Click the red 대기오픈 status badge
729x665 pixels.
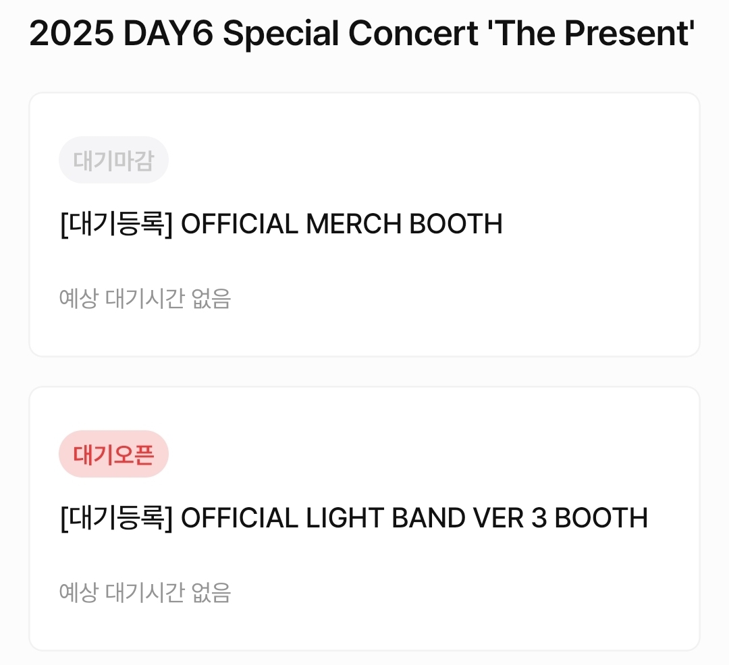coord(113,454)
